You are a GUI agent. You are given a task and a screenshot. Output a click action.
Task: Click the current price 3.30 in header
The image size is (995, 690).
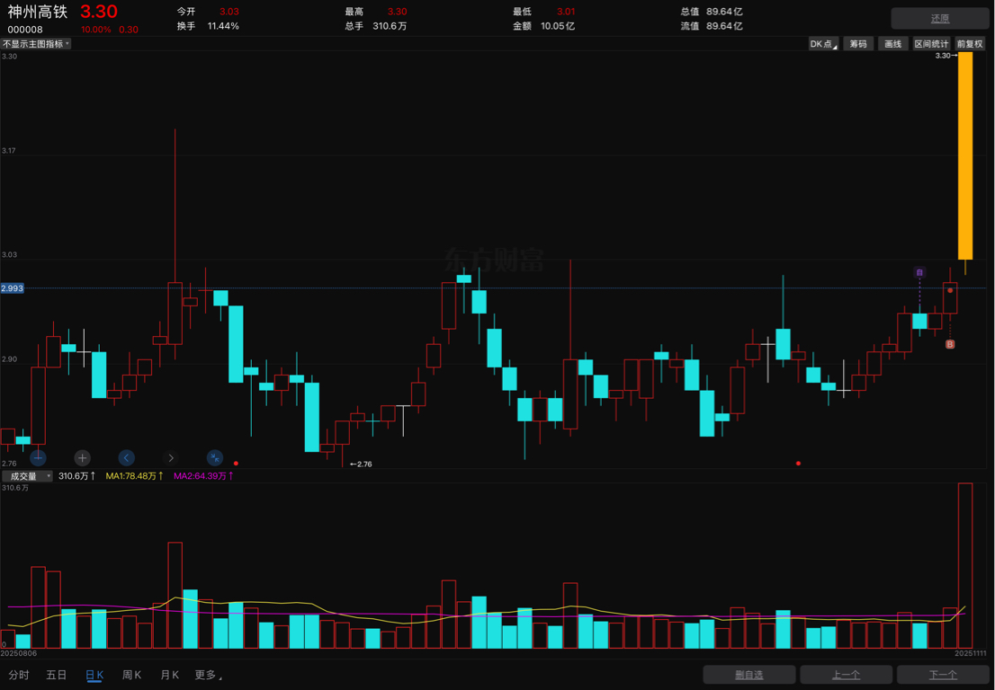tap(99, 12)
